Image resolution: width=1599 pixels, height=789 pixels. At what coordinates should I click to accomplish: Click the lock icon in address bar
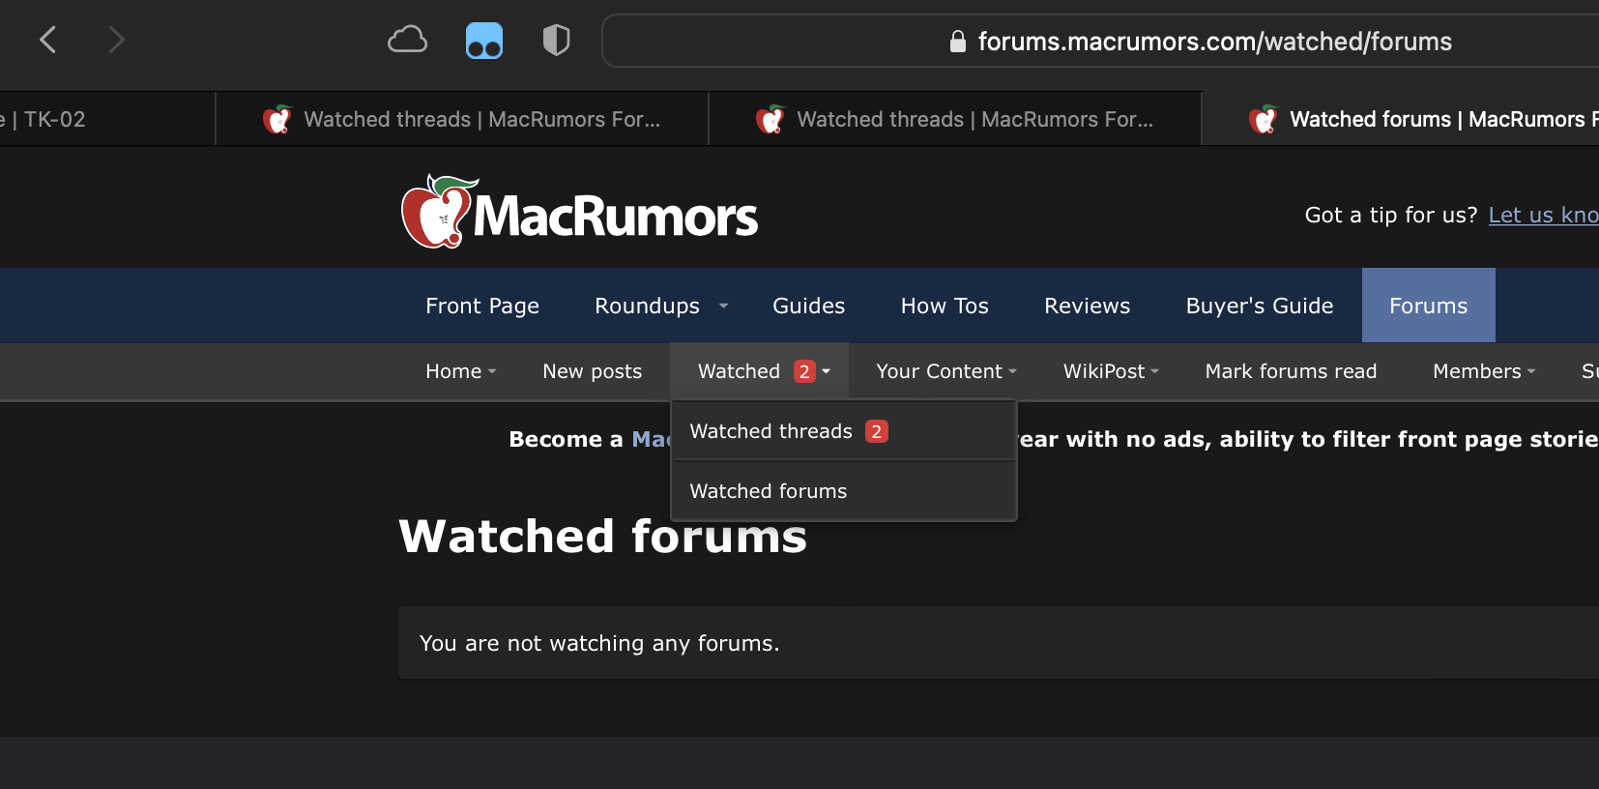(957, 41)
